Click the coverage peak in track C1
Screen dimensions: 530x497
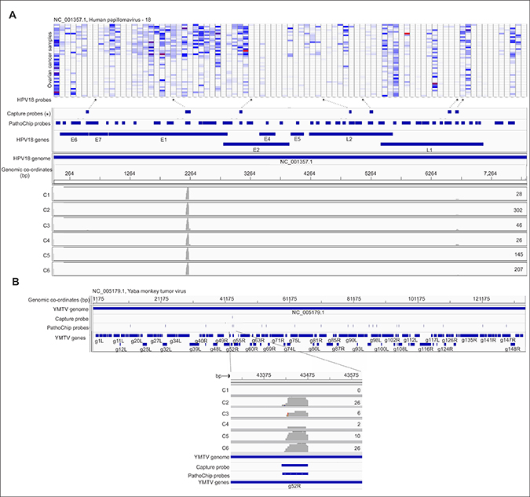point(188,193)
